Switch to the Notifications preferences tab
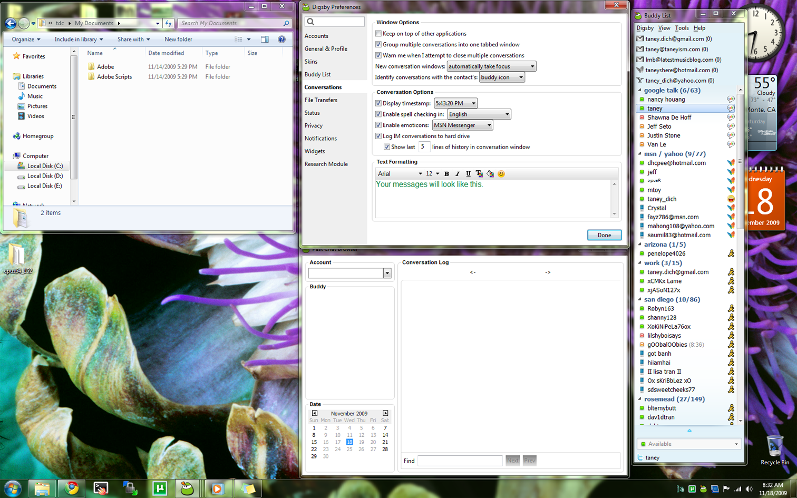This screenshot has width=797, height=498. (320, 139)
